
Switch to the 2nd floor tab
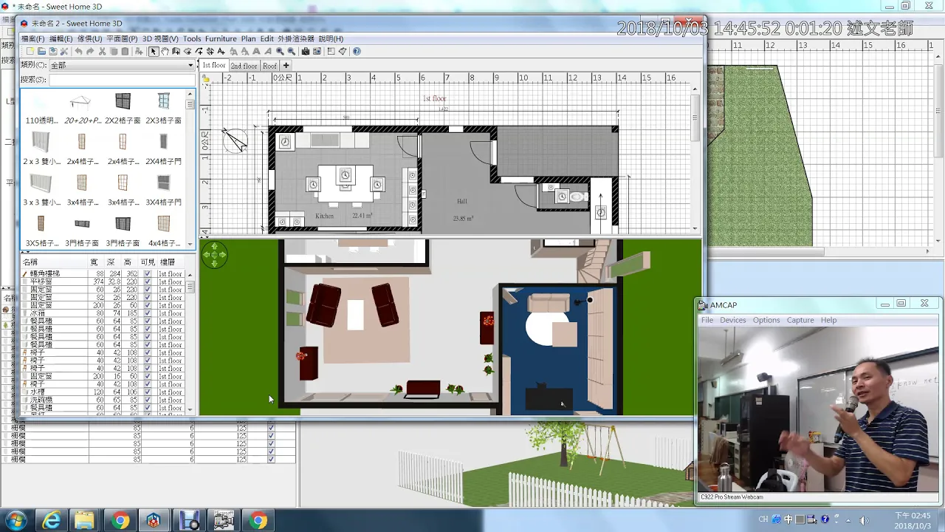(x=244, y=66)
